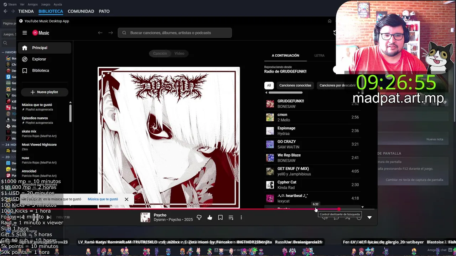Screen dimensions: 456x256
Task: Save Psycho to library with bookmark icon
Action: [x=221, y=218]
